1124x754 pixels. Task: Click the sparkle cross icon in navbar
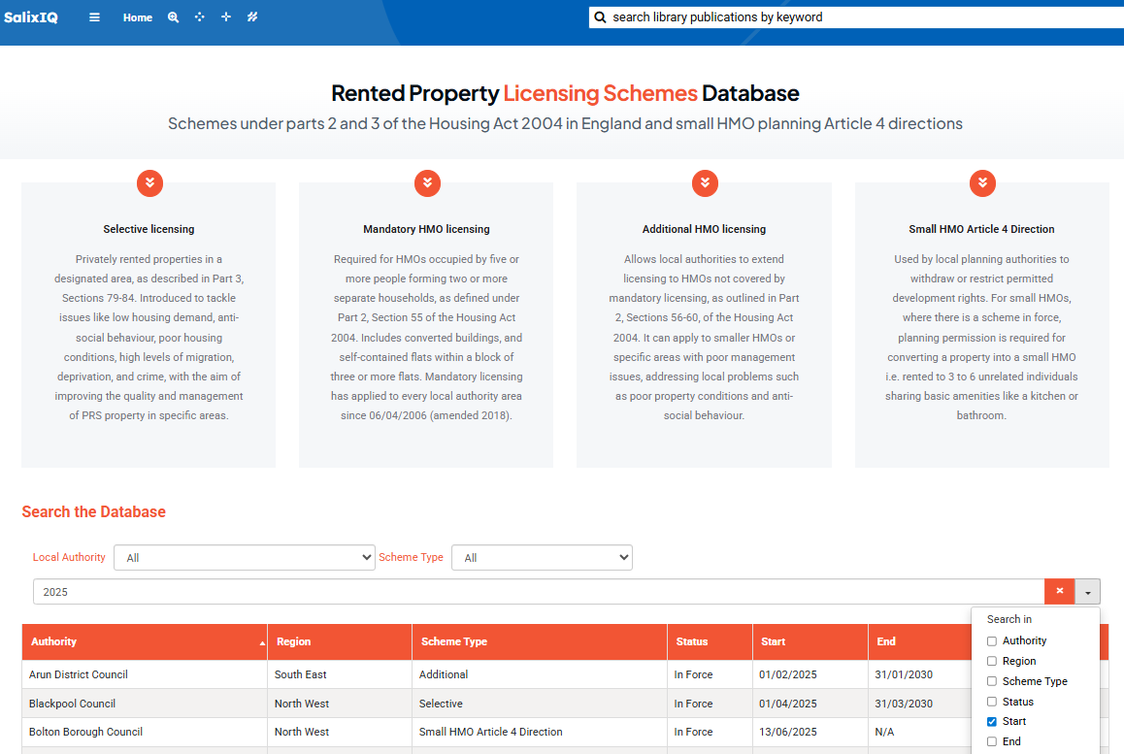coord(226,17)
